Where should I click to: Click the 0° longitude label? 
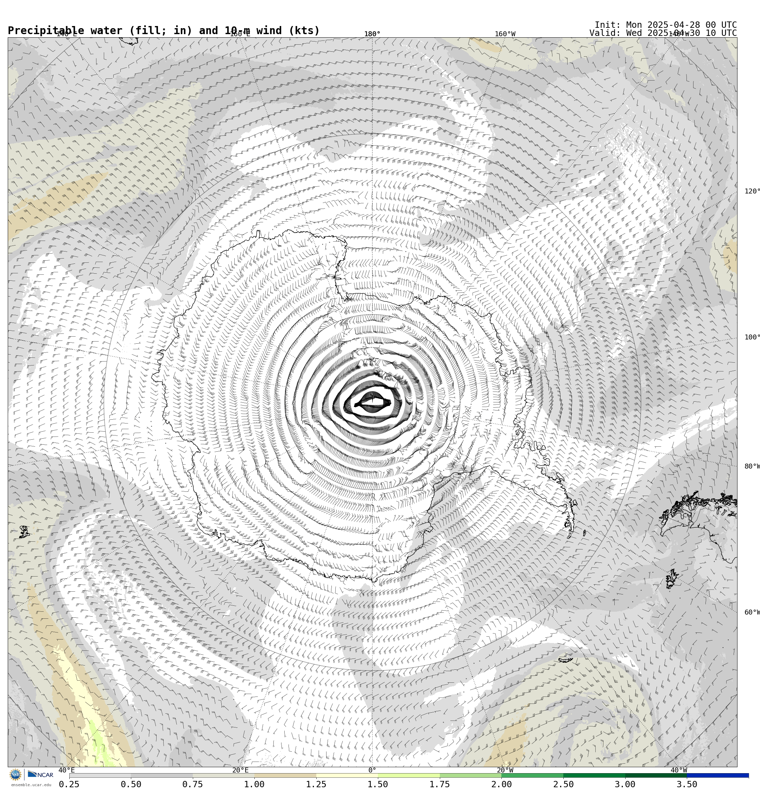point(372,770)
